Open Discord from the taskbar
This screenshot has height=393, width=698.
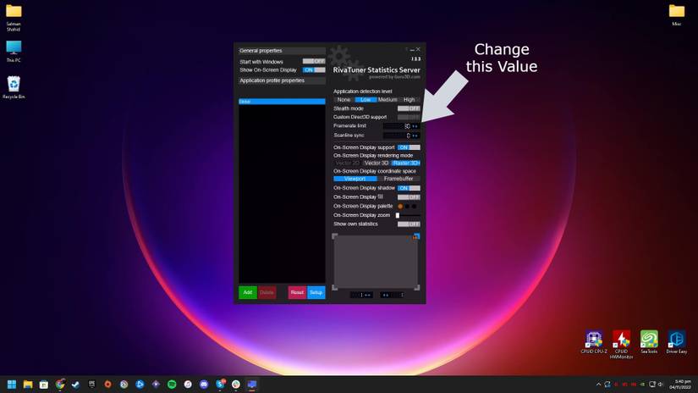tap(204, 384)
